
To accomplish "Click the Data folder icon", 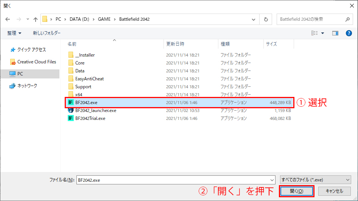I will (71, 71).
